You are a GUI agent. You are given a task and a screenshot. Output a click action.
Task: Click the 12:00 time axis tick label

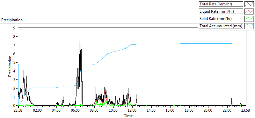(x=132, y=111)
